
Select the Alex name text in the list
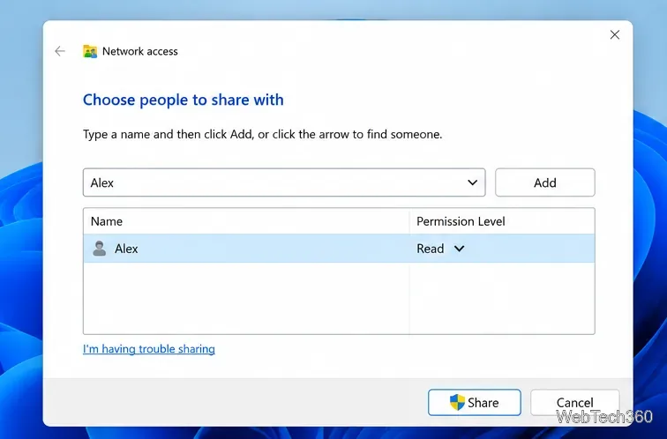tap(126, 249)
